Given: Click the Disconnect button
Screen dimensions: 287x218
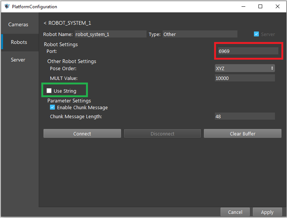Looking at the screenshot, I should [162, 134].
